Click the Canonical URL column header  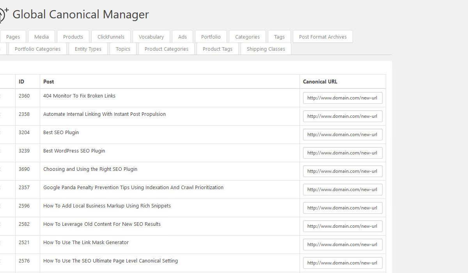coord(320,82)
